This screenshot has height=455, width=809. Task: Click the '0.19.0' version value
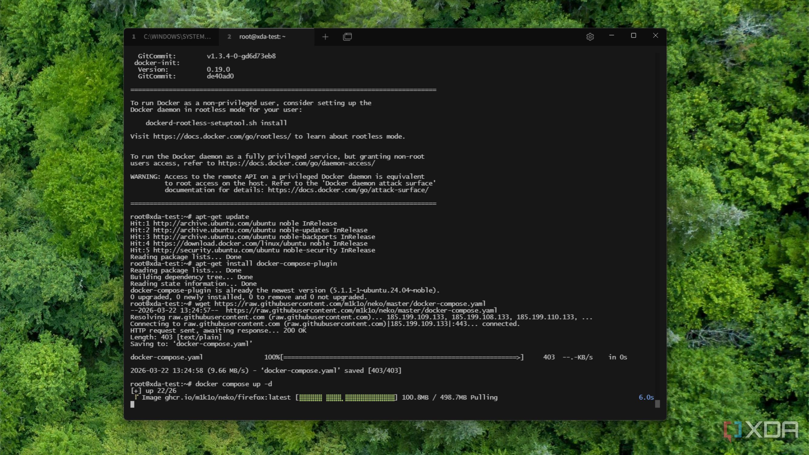[x=218, y=69]
